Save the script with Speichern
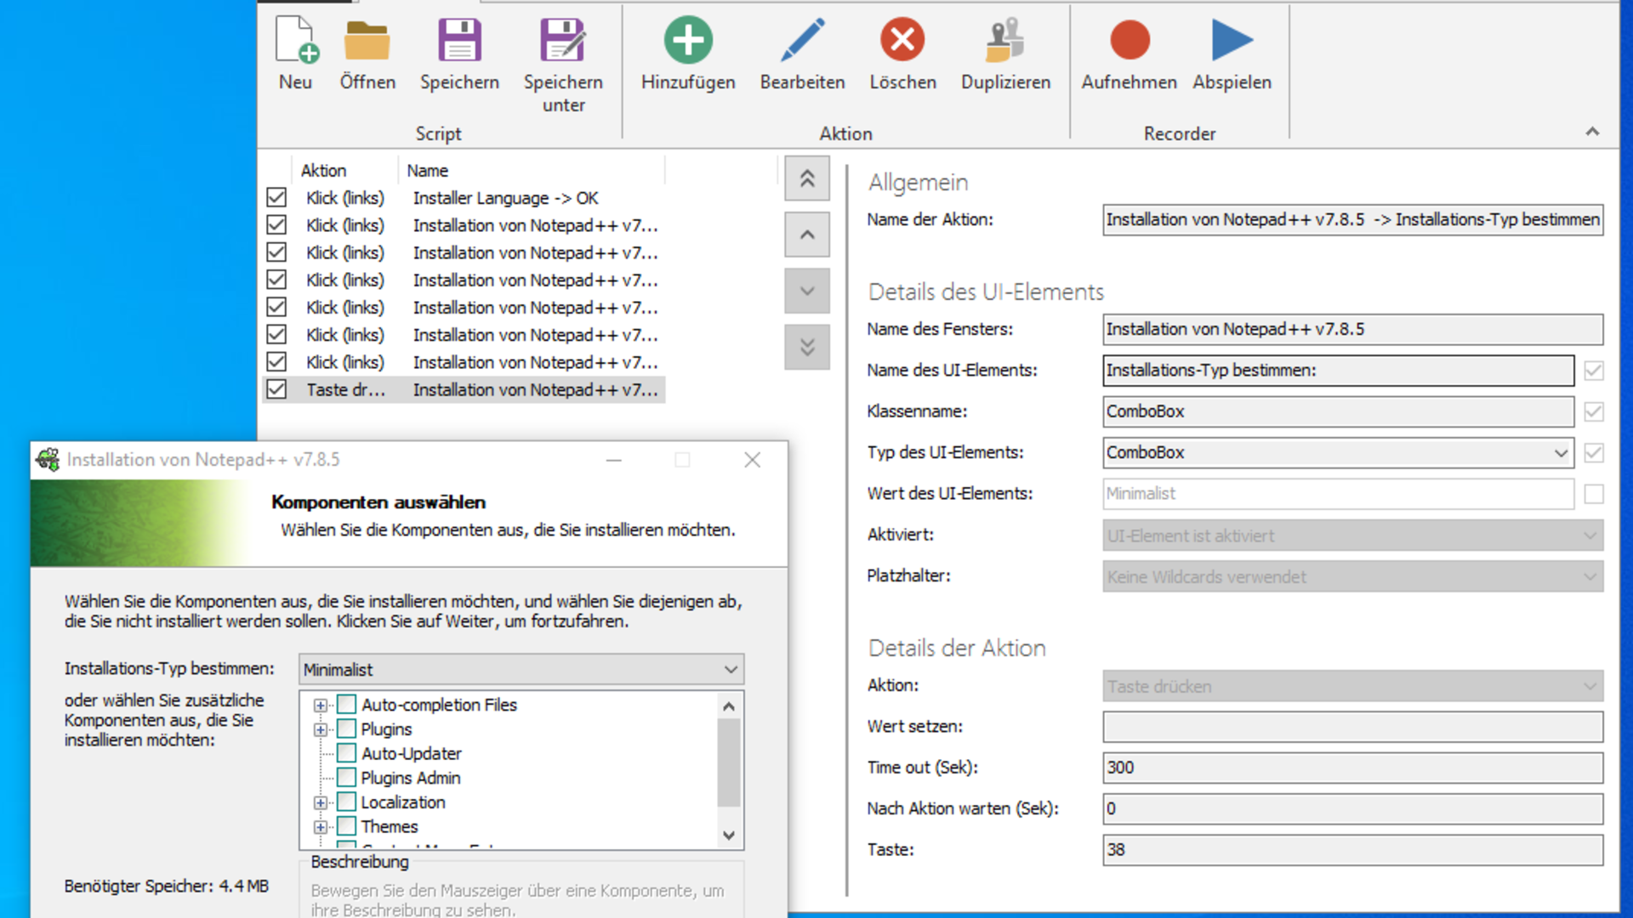Image resolution: width=1633 pixels, height=918 pixels. click(x=459, y=54)
